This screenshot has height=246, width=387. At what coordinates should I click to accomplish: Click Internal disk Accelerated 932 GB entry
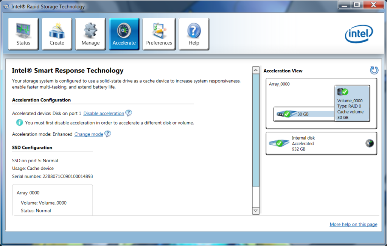(x=321, y=143)
